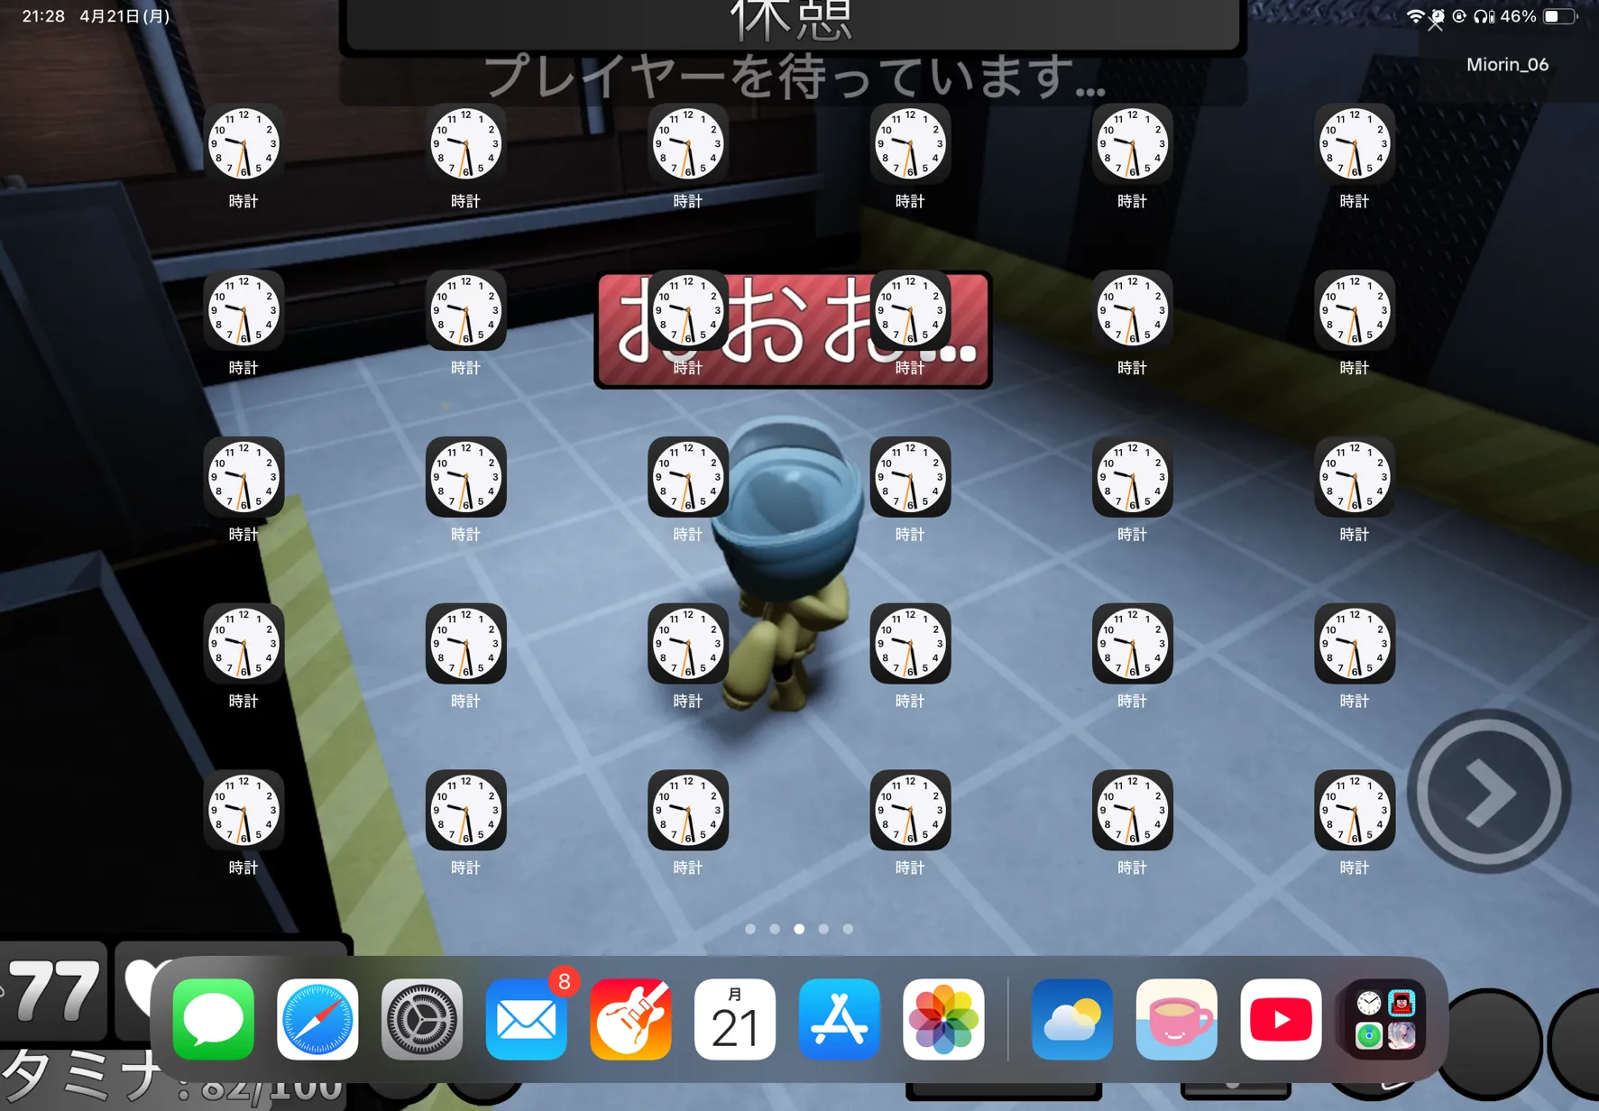The width and height of the screenshot is (1599, 1111).
Task: Open 時計 app in first row, last column
Action: point(1355,144)
